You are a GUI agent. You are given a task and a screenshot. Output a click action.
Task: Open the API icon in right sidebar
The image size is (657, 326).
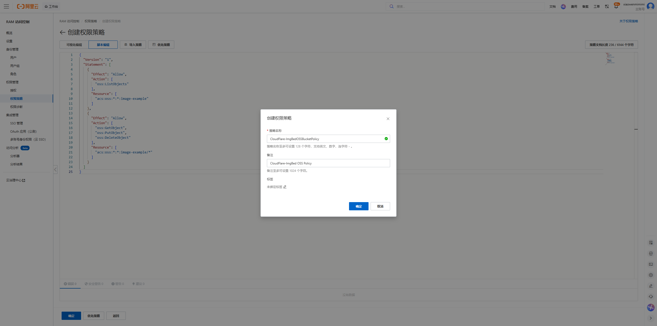point(651,254)
